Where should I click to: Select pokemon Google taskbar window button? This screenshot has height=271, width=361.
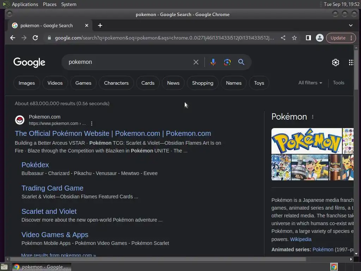[42, 267]
